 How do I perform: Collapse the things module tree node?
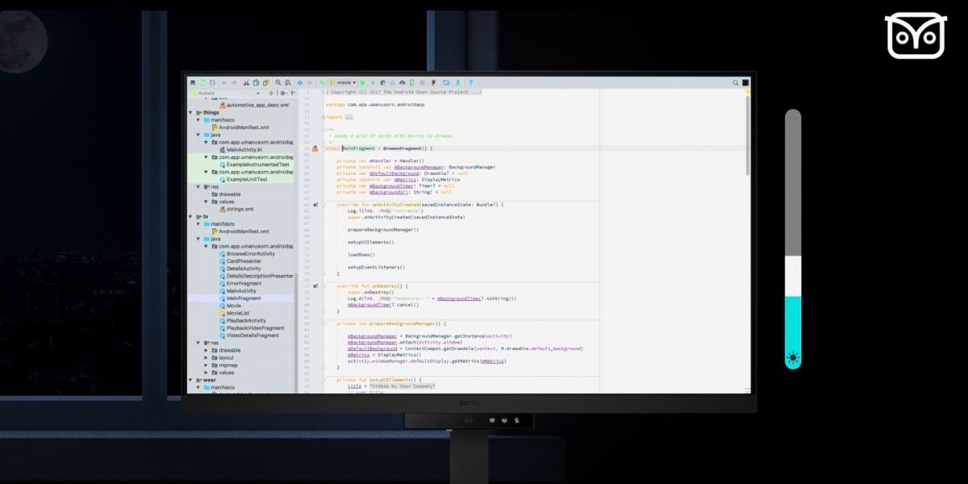point(191,112)
